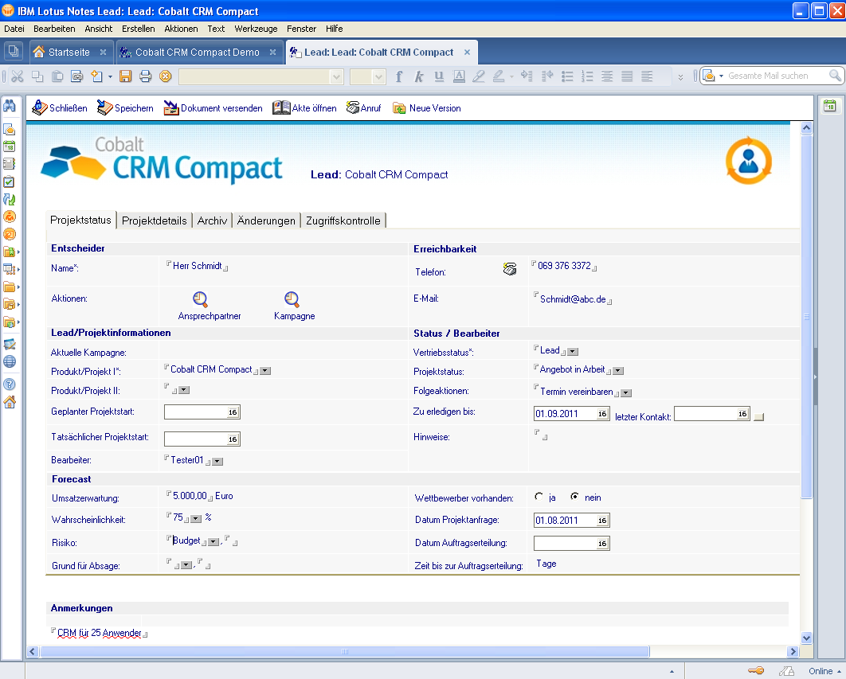Click the telephone dial icon beside Telefon
Screen dimensions: 846x679
(510, 268)
